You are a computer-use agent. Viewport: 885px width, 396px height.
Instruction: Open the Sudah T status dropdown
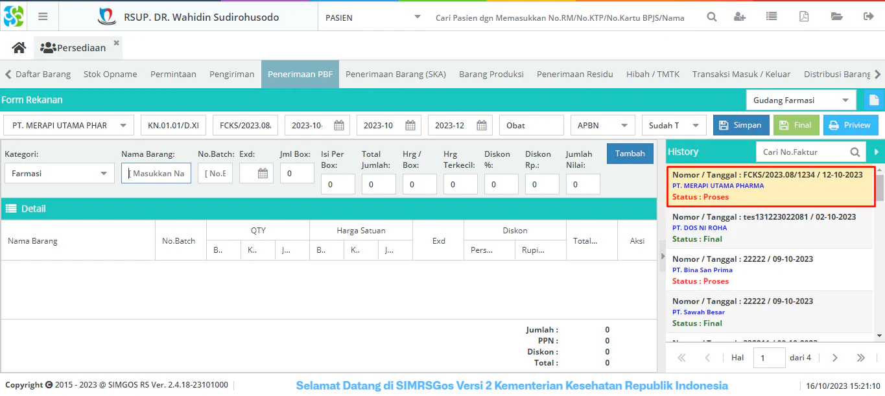pos(695,125)
